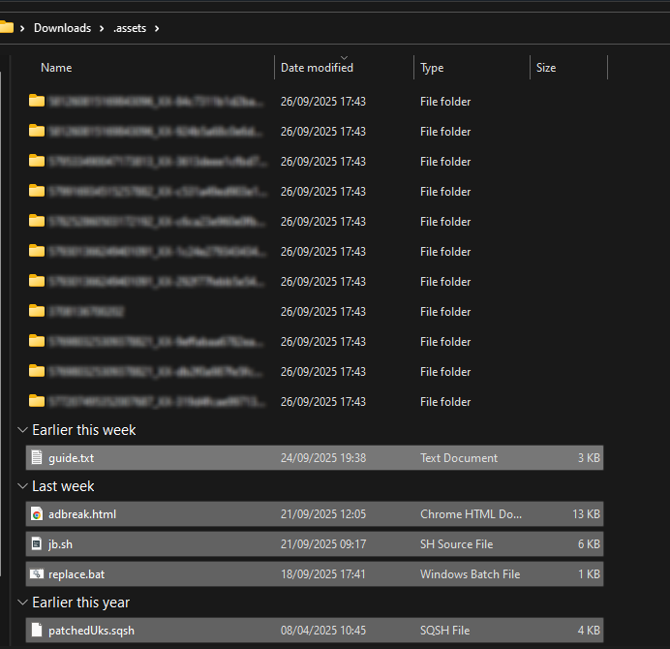Sort by the Type column header
The image size is (670, 649).
click(432, 68)
